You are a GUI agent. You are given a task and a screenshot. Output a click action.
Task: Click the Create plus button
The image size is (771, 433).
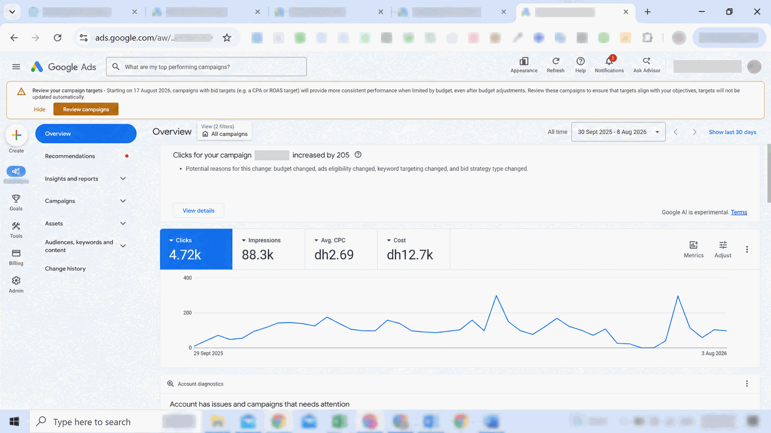coord(16,135)
